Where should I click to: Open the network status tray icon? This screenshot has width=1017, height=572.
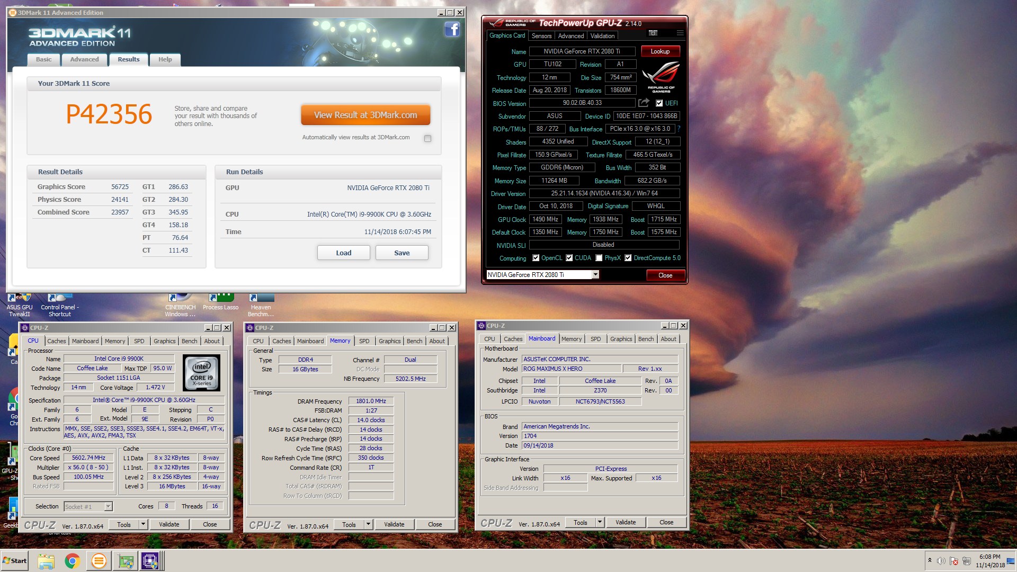(x=967, y=561)
